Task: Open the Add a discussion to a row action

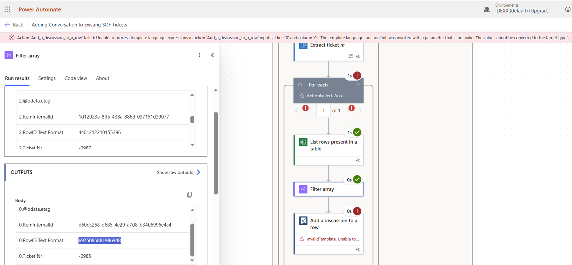Action: (329, 234)
